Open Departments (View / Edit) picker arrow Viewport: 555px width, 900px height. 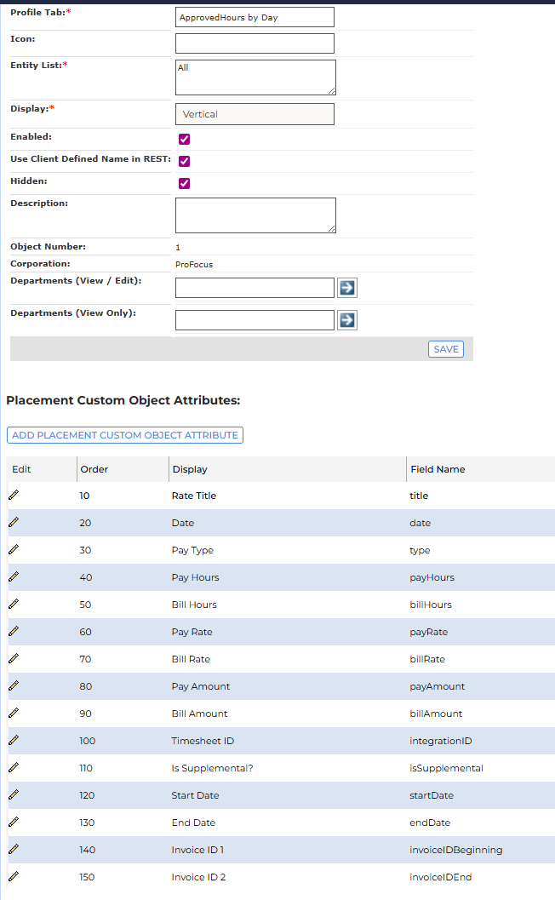coord(347,288)
